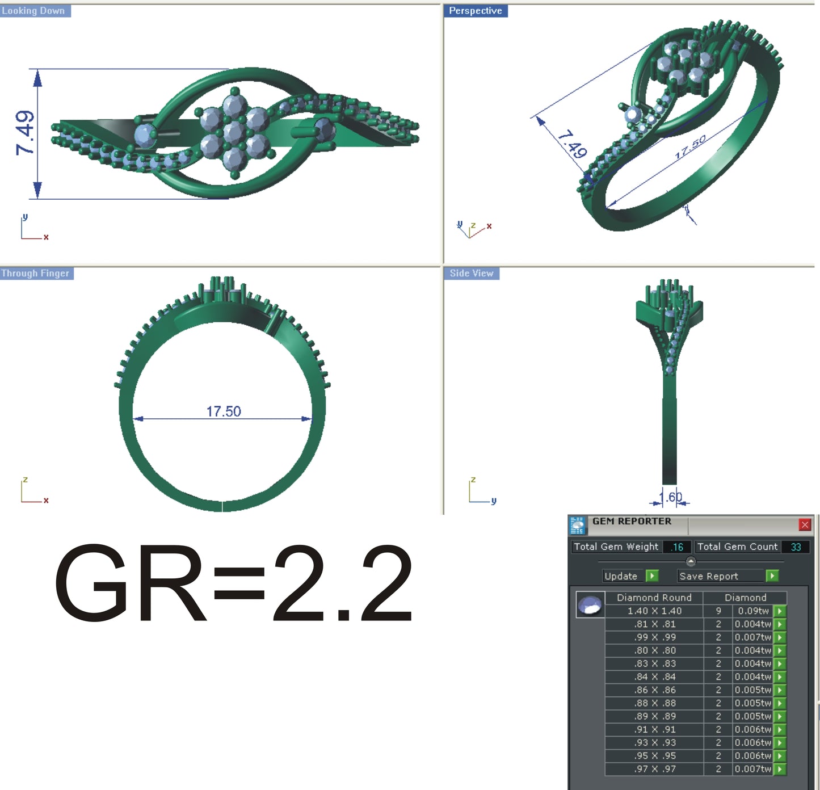Click the Gem Reporter diamond icon in panel titlebar

578,524
